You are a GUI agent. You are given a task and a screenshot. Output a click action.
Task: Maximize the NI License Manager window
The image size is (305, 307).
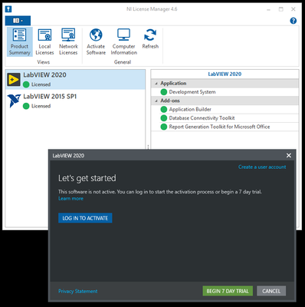pyautogui.click(x=281, y=9)
